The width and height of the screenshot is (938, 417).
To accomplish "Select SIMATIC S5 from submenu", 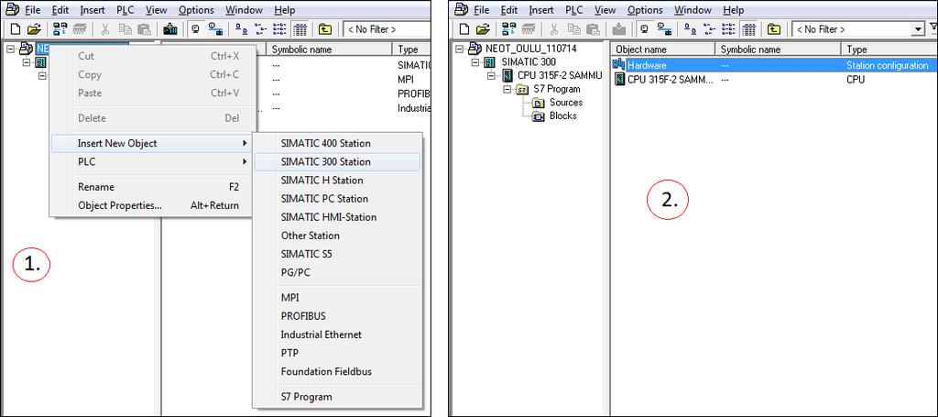I will (337, 254).
